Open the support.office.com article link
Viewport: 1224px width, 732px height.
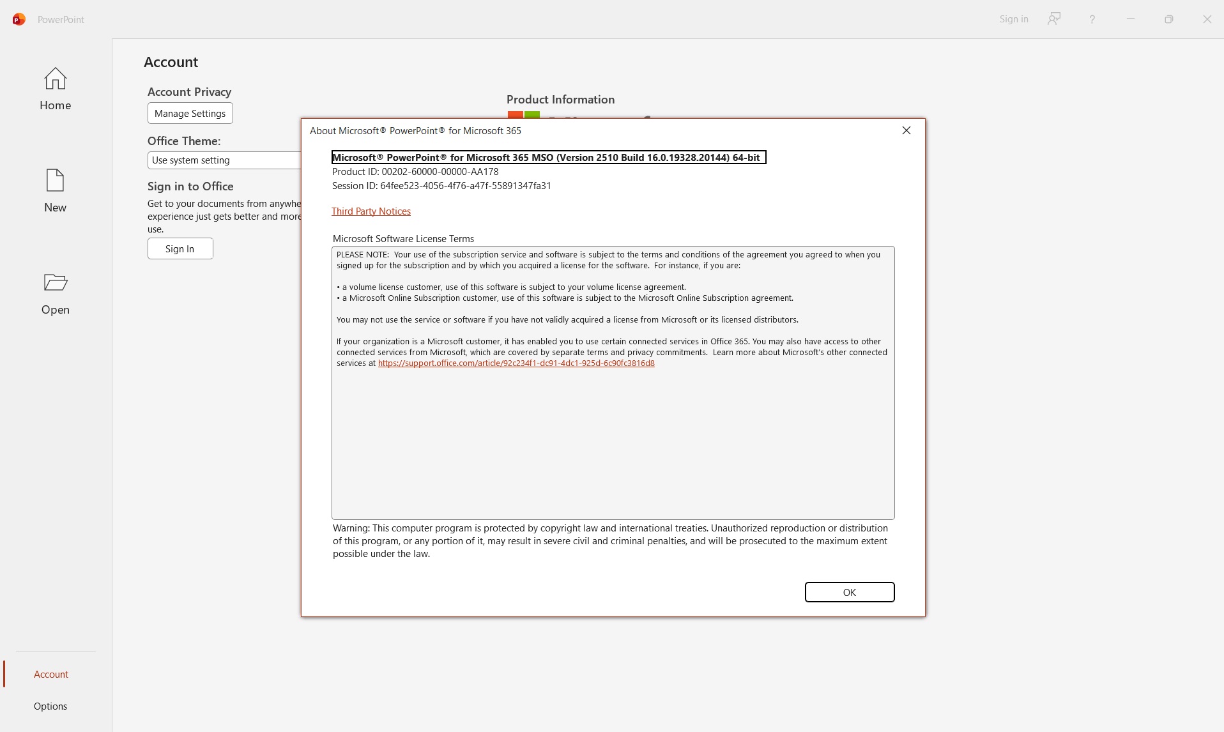[x=516, y=363]
